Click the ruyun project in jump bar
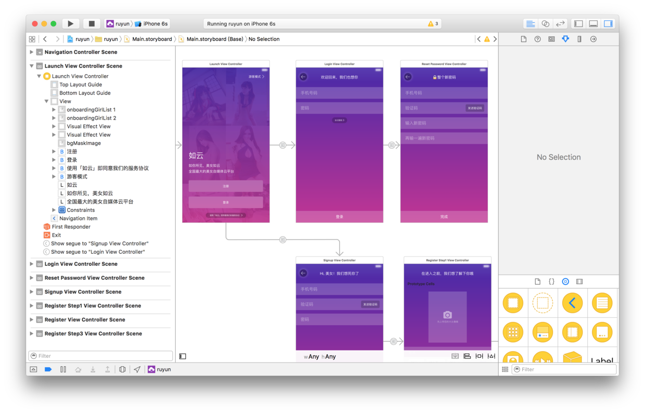This screenshot has width=645, height=413. pyautogui.click(x=78, y=39)
